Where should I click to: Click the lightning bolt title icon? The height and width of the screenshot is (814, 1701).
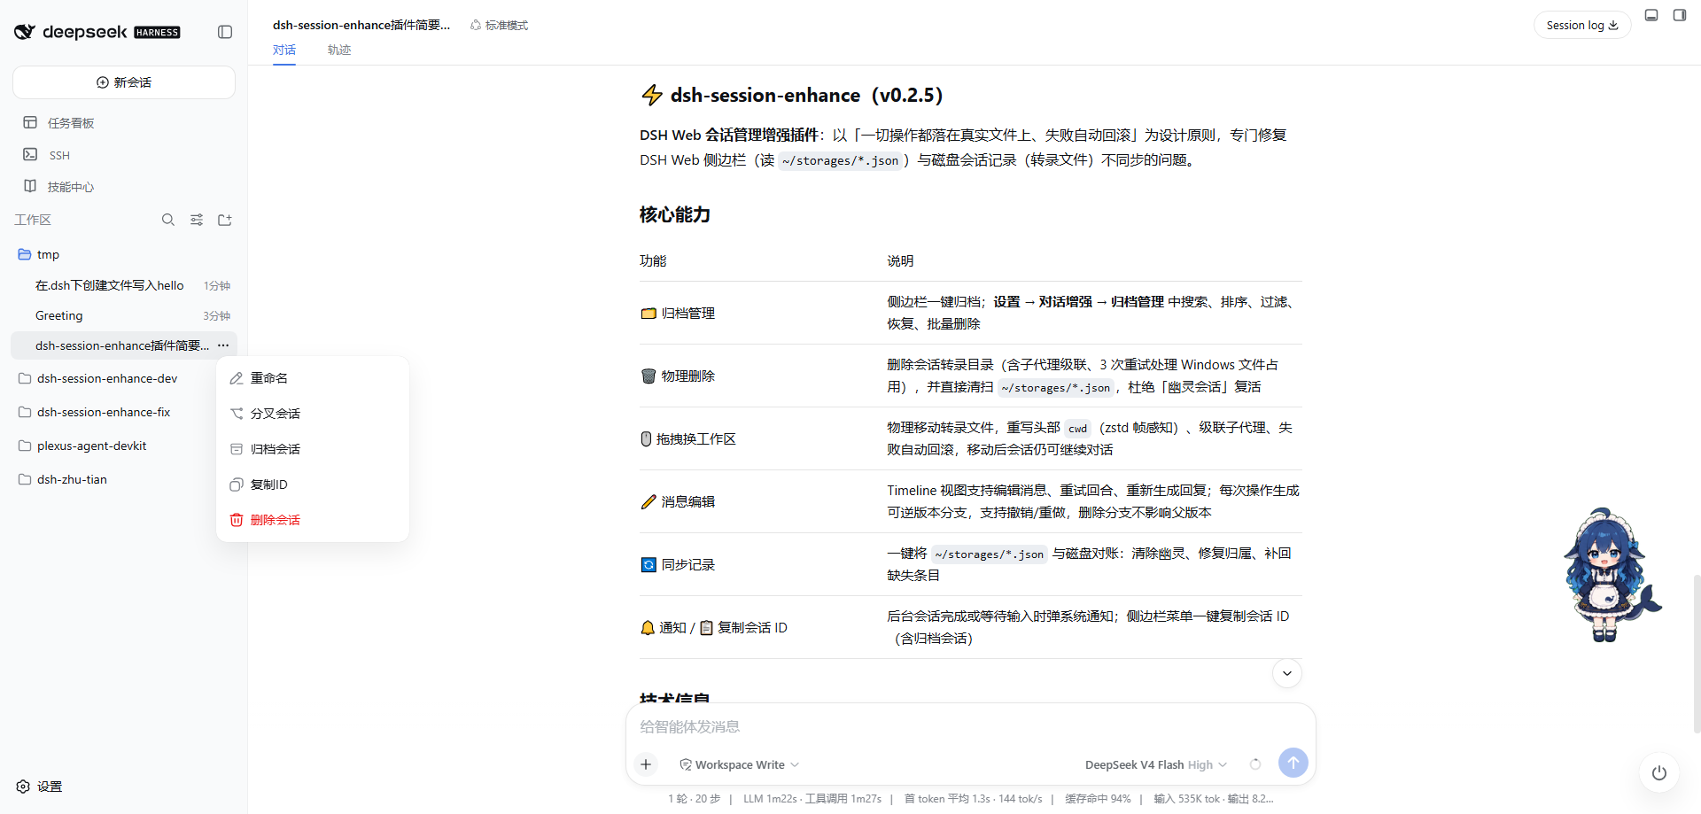coord(652,95)
